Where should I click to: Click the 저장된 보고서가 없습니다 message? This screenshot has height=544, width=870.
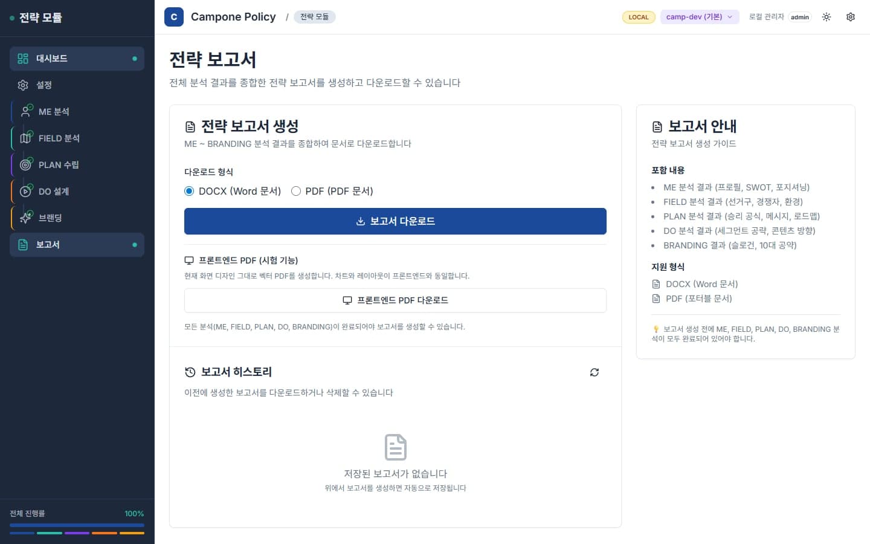[x=395, y=474]
